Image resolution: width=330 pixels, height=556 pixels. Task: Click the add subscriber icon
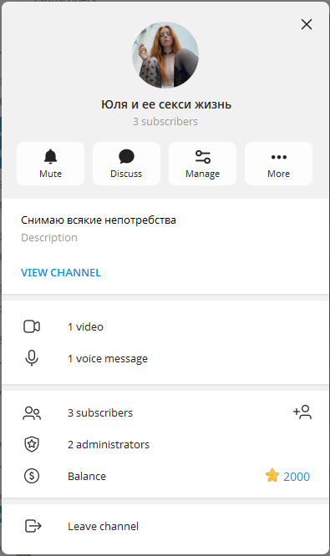302,412
